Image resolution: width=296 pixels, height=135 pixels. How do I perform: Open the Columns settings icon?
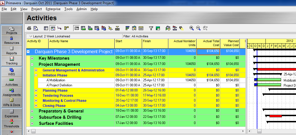point(134,28)
